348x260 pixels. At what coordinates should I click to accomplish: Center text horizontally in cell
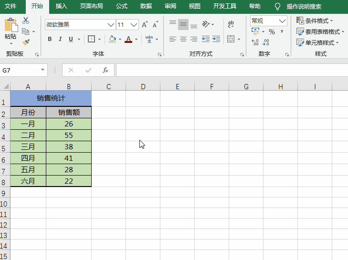(x=183, y=39)
